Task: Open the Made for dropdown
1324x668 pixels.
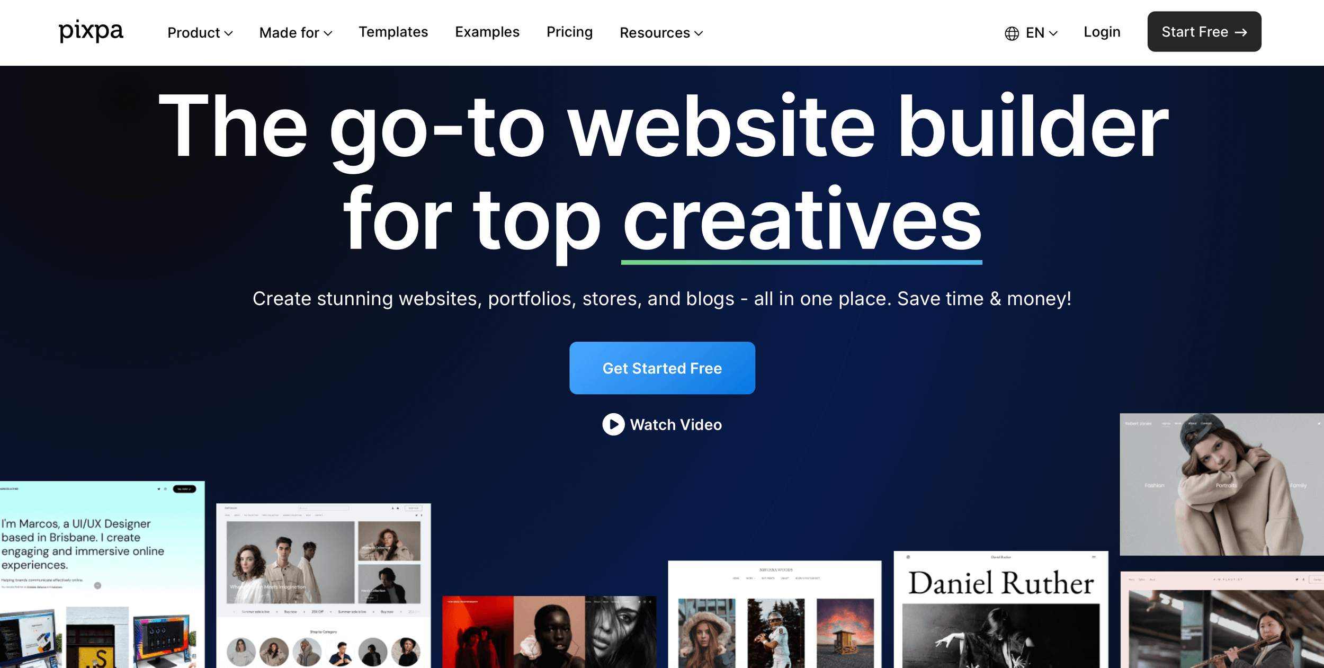Action: pos(296,33)
